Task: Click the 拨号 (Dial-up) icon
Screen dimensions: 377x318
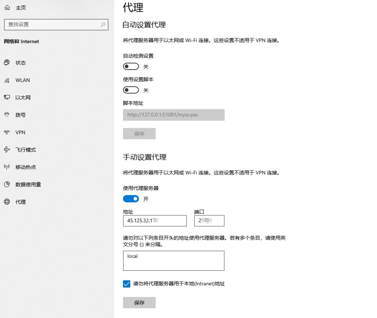Action: tap(7, 115)
